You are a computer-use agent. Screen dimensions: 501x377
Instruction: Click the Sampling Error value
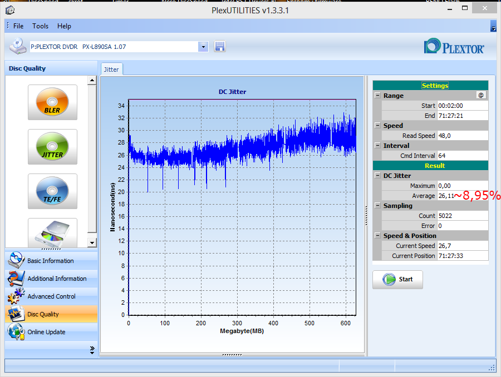pyautogui.click(x=463, y=226)
